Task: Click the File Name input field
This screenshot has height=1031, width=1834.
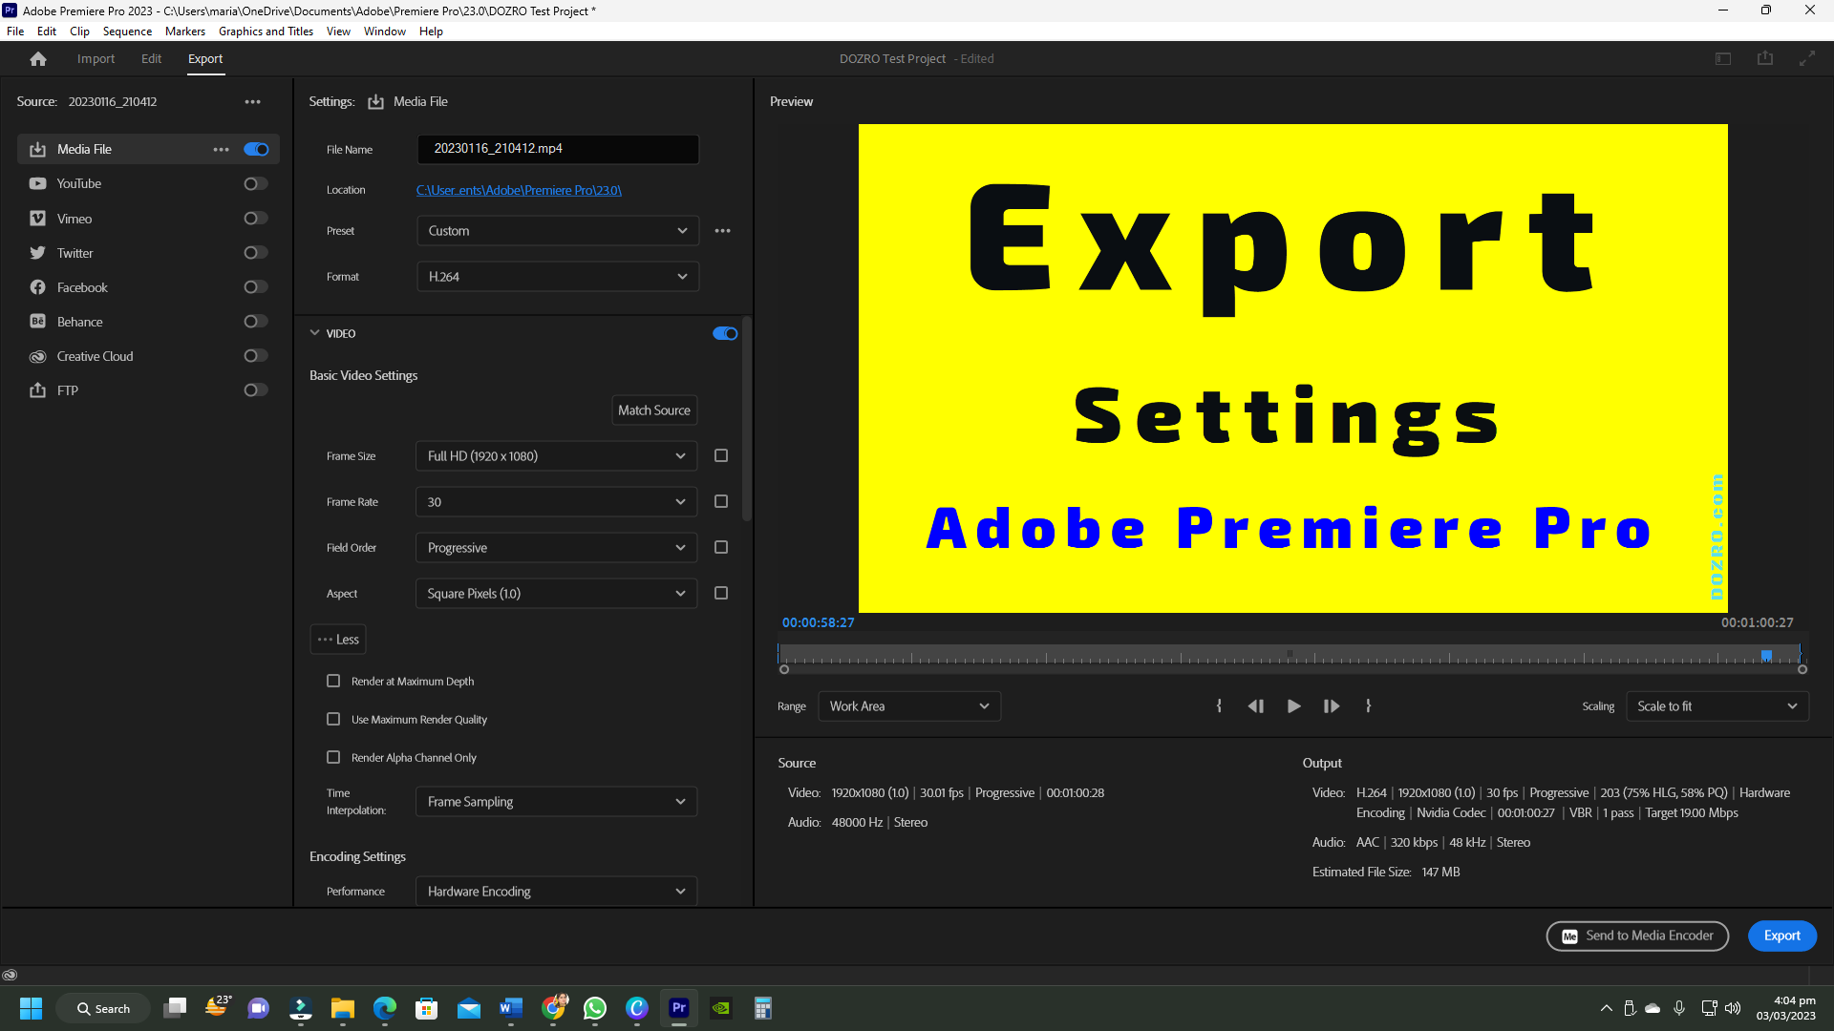Action: (x=558, y=149)
